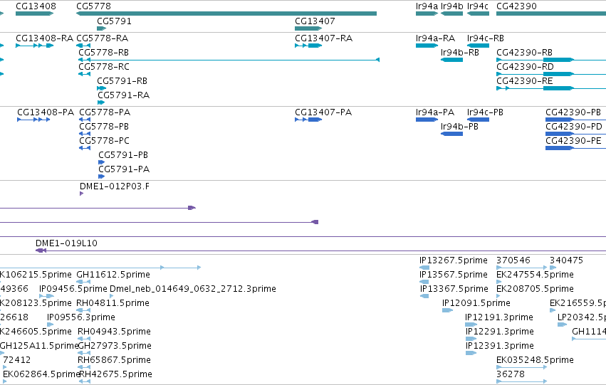The width and height of the screenshot is (606, 385).
Task: Click the CG13407 gene feature
Action: pyautogui.click(x=308, y=28)
